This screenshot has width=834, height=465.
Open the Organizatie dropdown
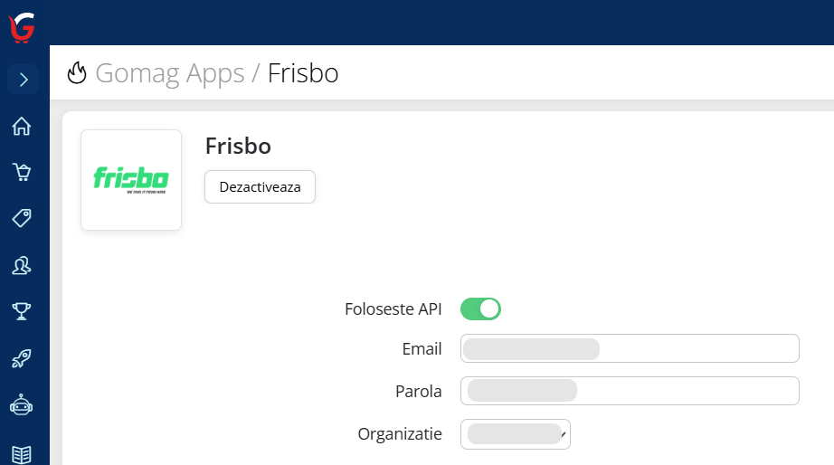pos(516,434)
